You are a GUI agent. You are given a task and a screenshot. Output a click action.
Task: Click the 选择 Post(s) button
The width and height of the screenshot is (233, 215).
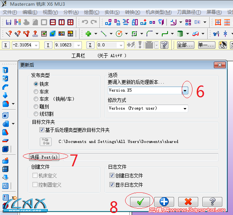(x=44, y=157)
